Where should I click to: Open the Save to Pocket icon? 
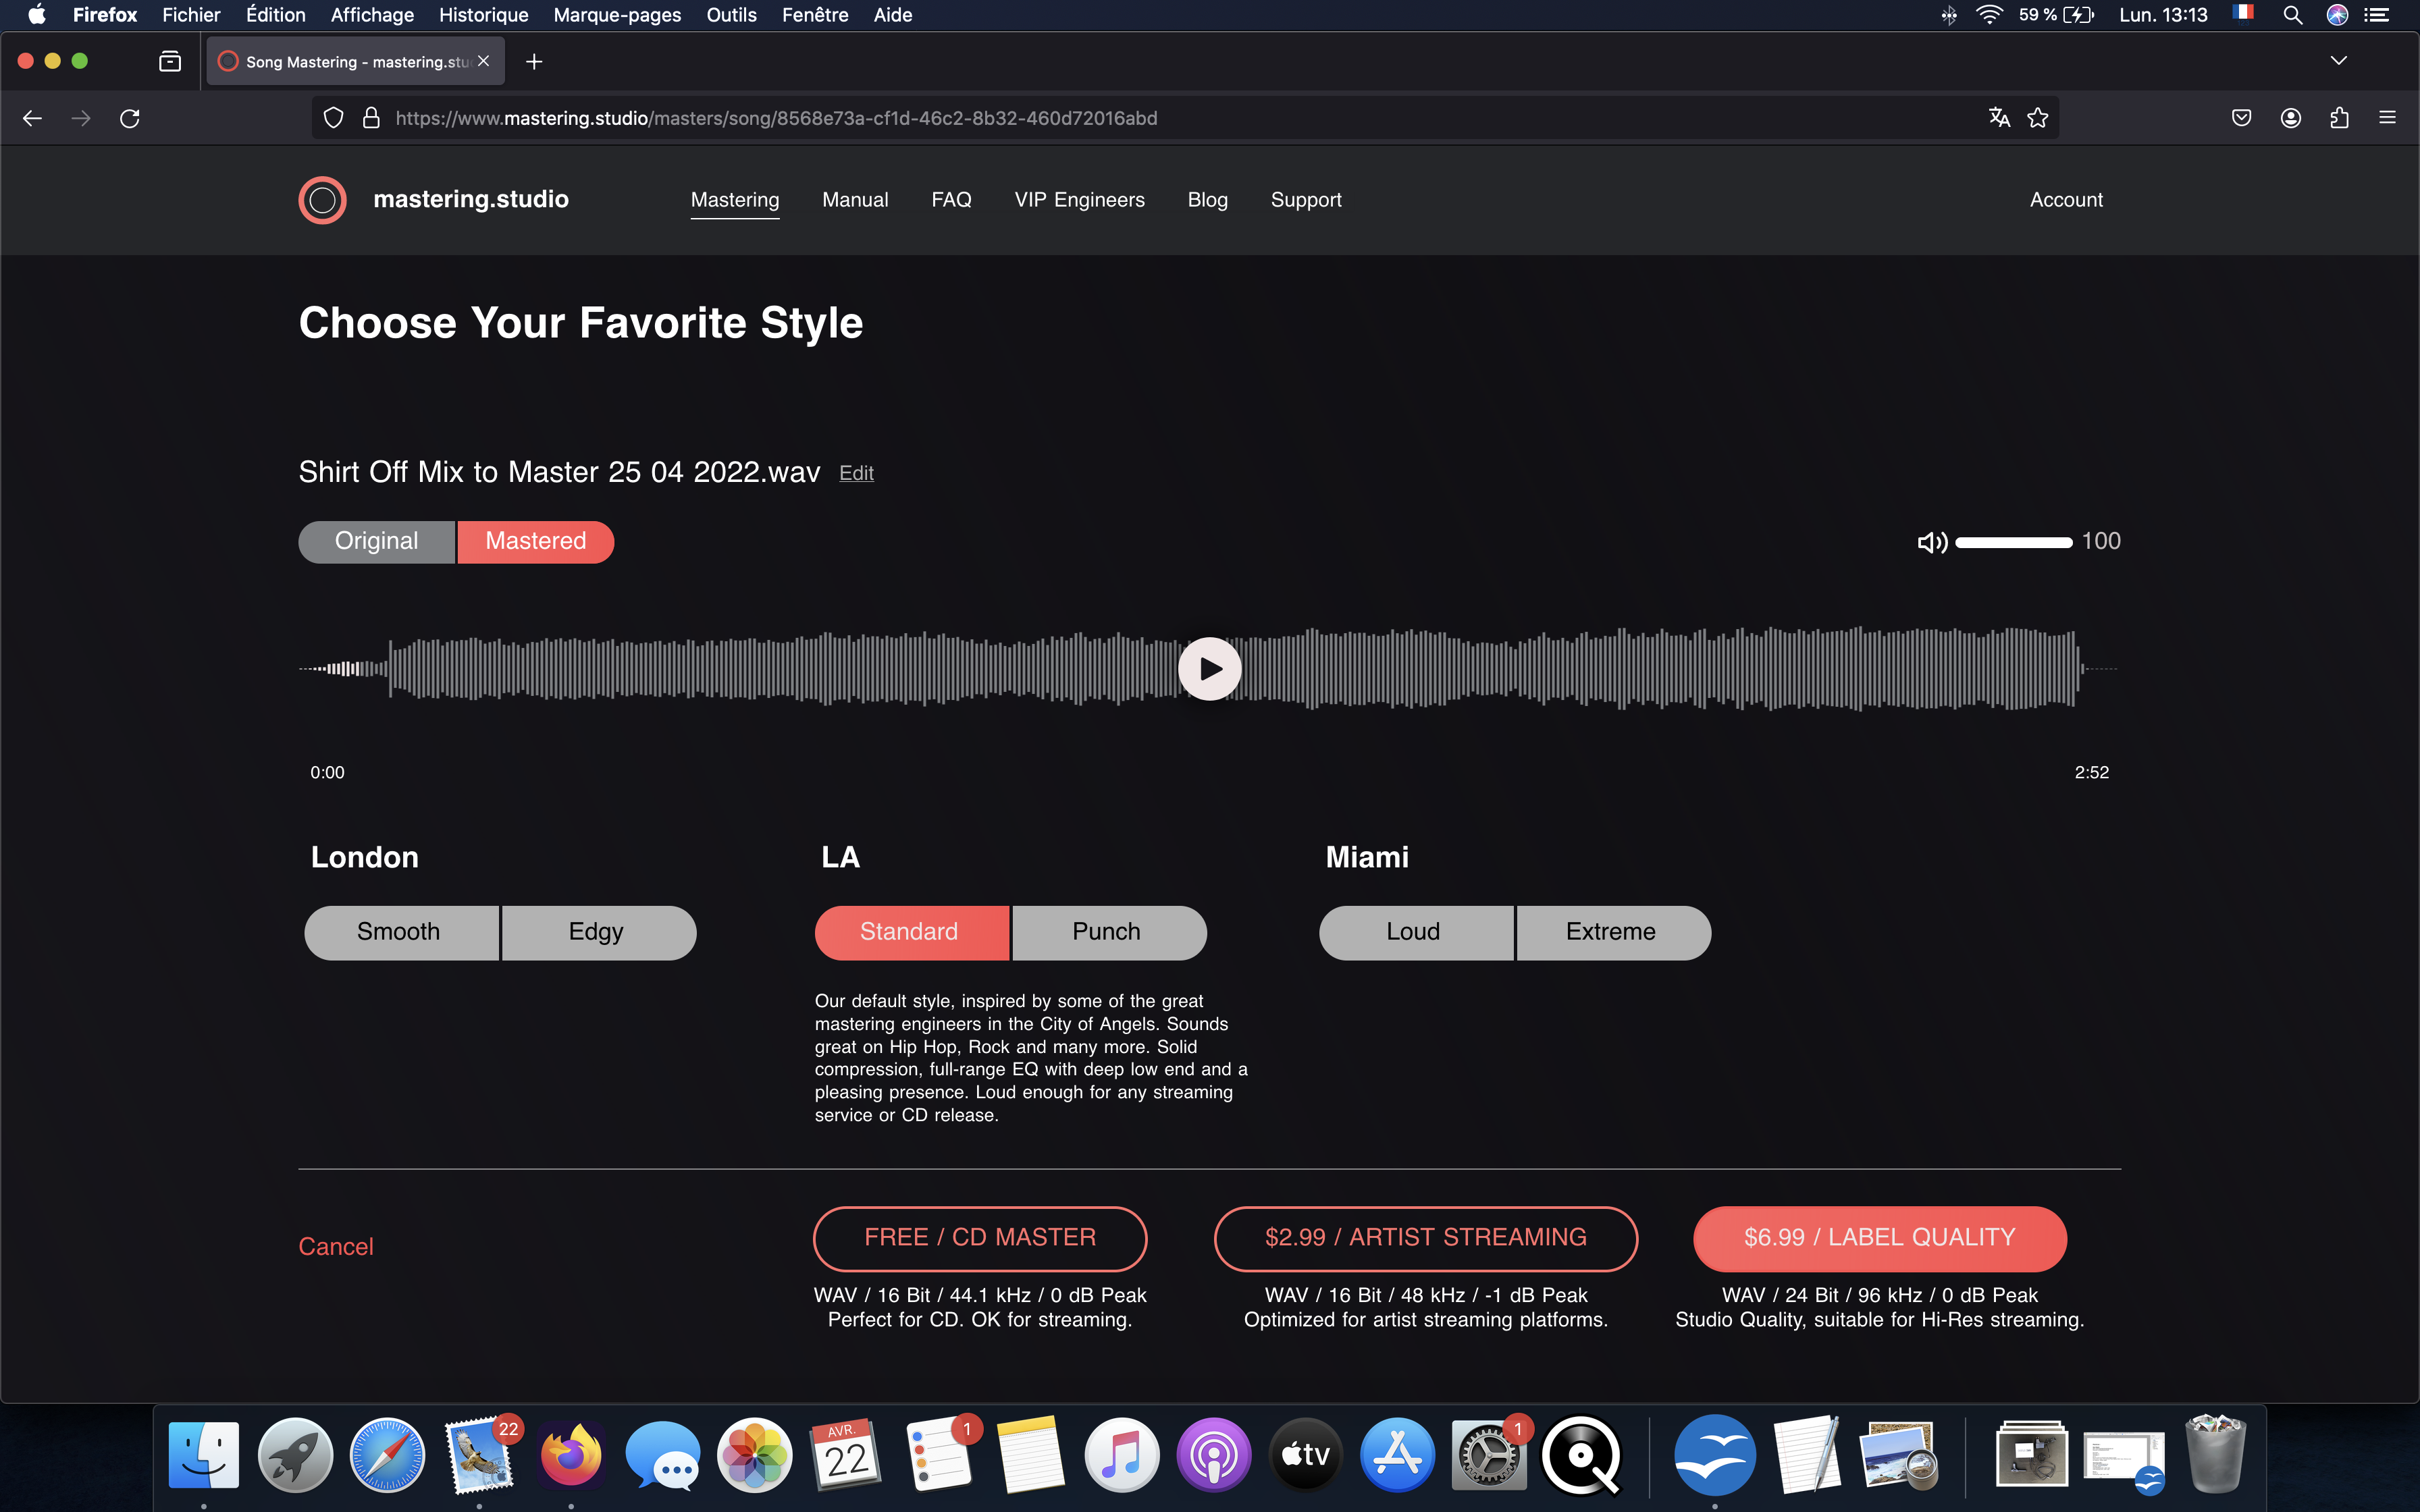pos(2241,118)
